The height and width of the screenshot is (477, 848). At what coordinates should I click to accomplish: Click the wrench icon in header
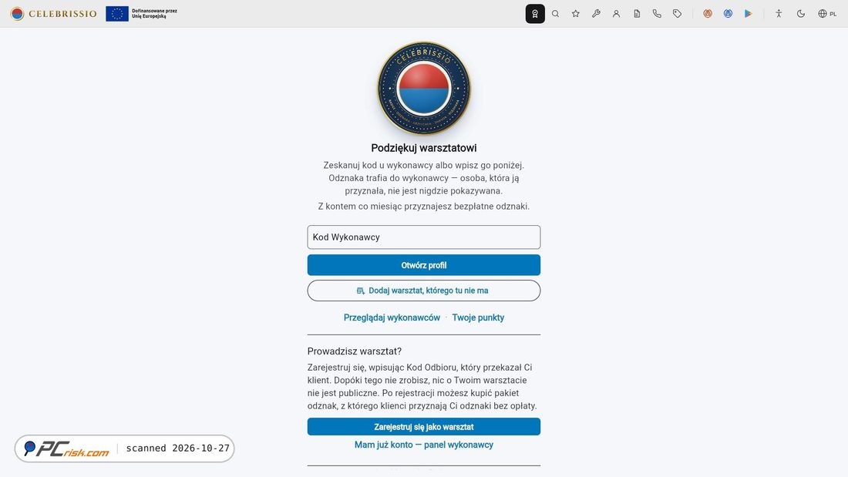tap(596, 14)
